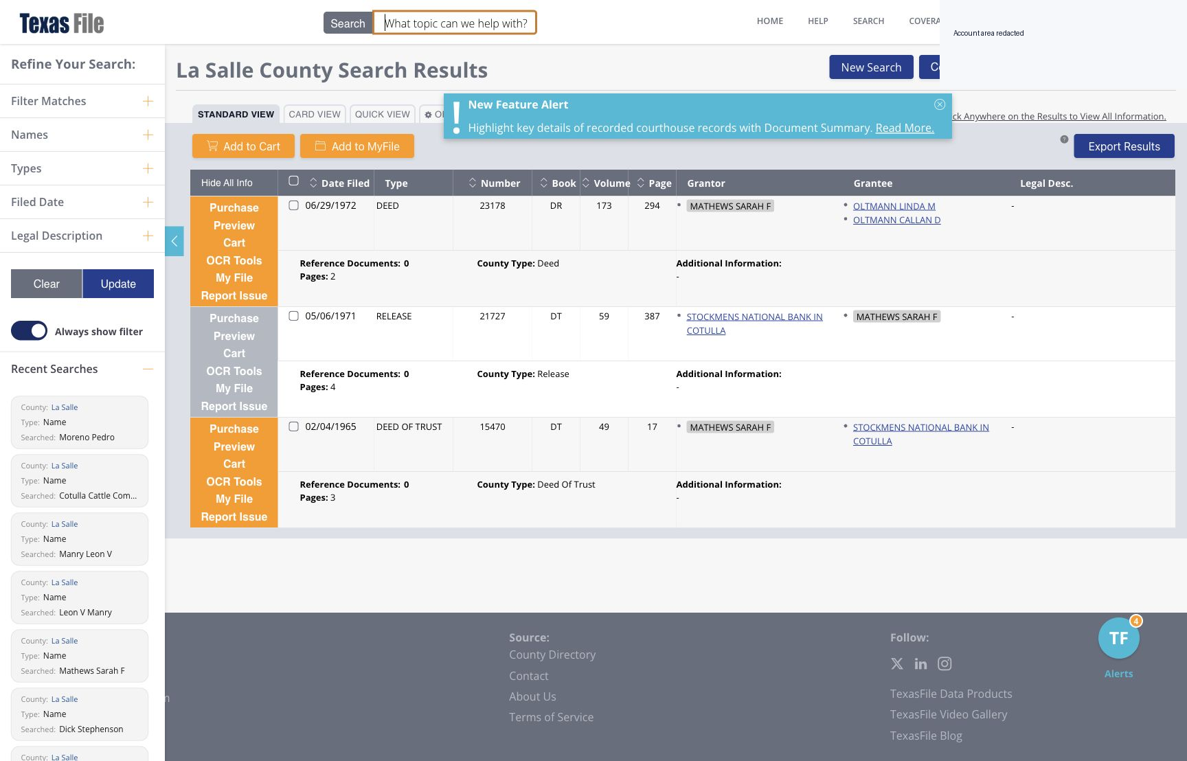Expand the Filter Matches section
1187x761 pixels.
point(148,101)
